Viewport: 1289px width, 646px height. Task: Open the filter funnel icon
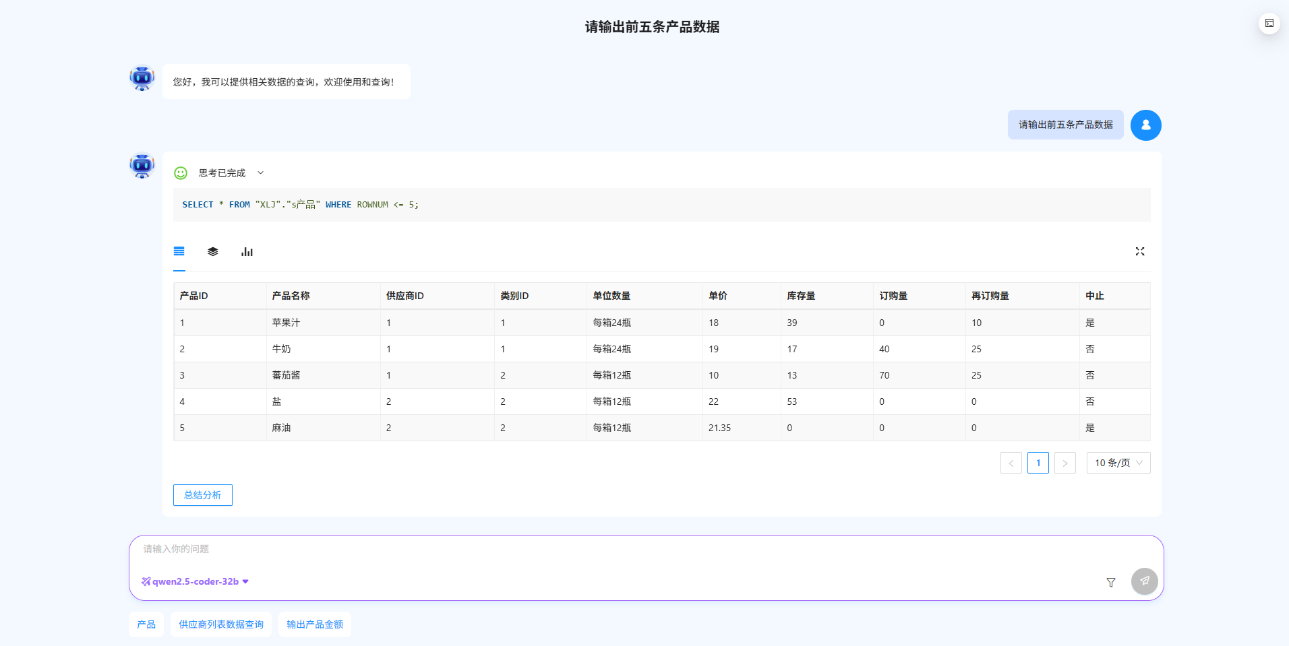pos(1110,582)
